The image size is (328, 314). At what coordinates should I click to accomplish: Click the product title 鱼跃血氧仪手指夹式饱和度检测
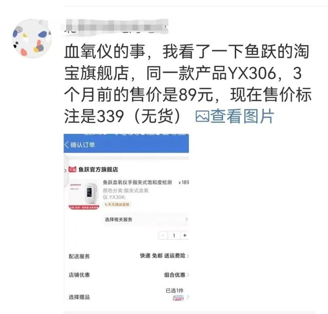point(137,182)
